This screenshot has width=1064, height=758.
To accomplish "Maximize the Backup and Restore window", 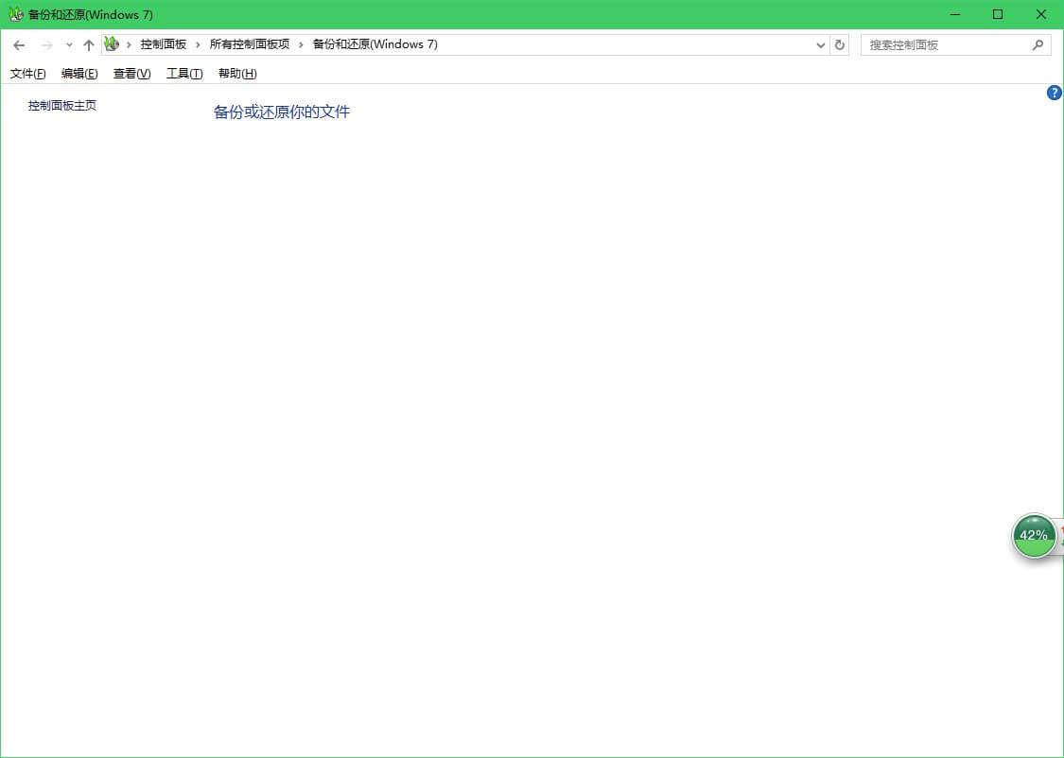I will tap(997, 14).
